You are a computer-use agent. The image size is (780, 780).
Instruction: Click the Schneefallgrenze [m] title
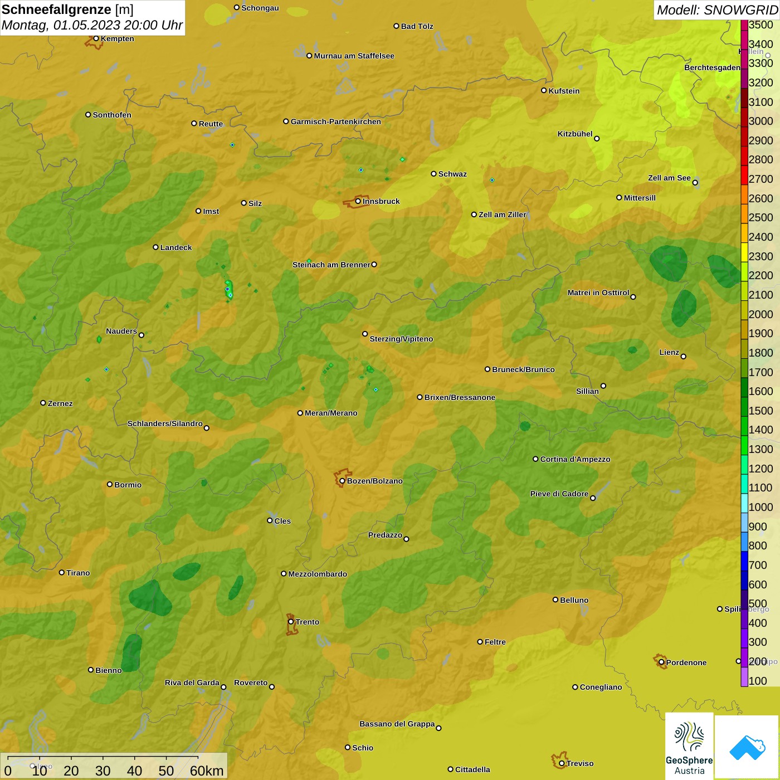[x=67, y=9]
